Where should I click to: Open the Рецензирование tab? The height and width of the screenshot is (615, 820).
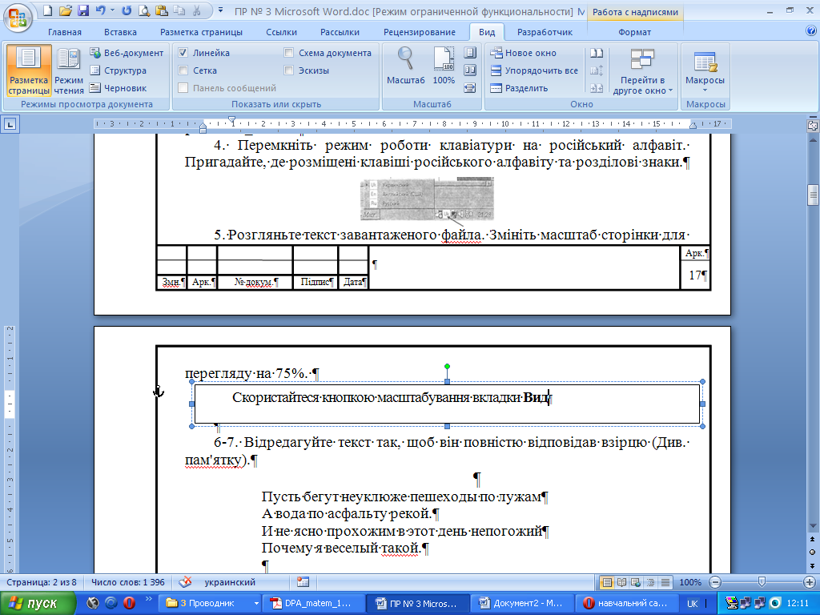(420, 32)
